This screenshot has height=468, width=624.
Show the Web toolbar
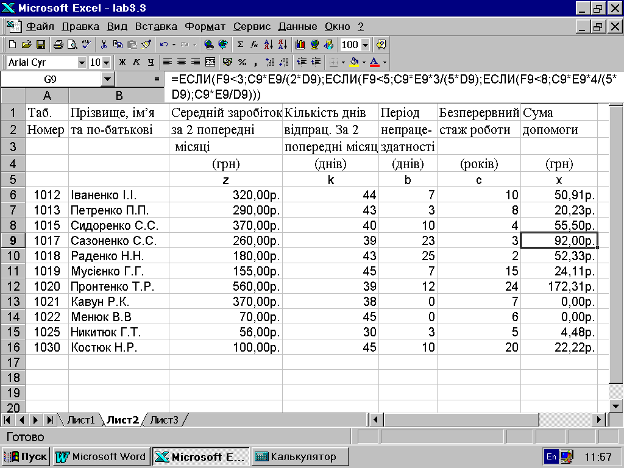(x=223, y=44)
